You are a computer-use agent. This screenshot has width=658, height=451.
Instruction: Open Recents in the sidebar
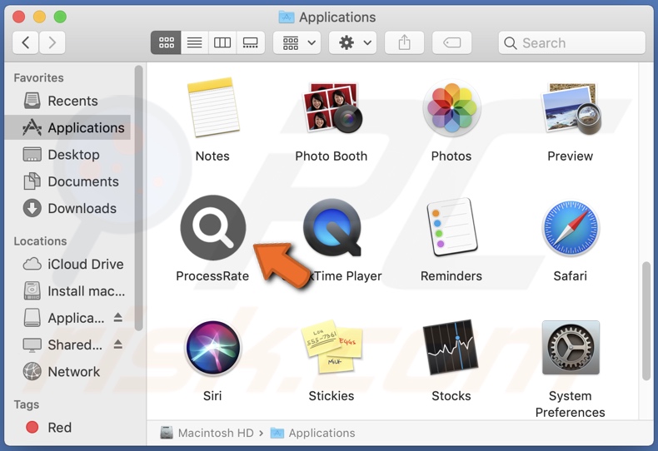pyautogui.click(x=69, y=101)
